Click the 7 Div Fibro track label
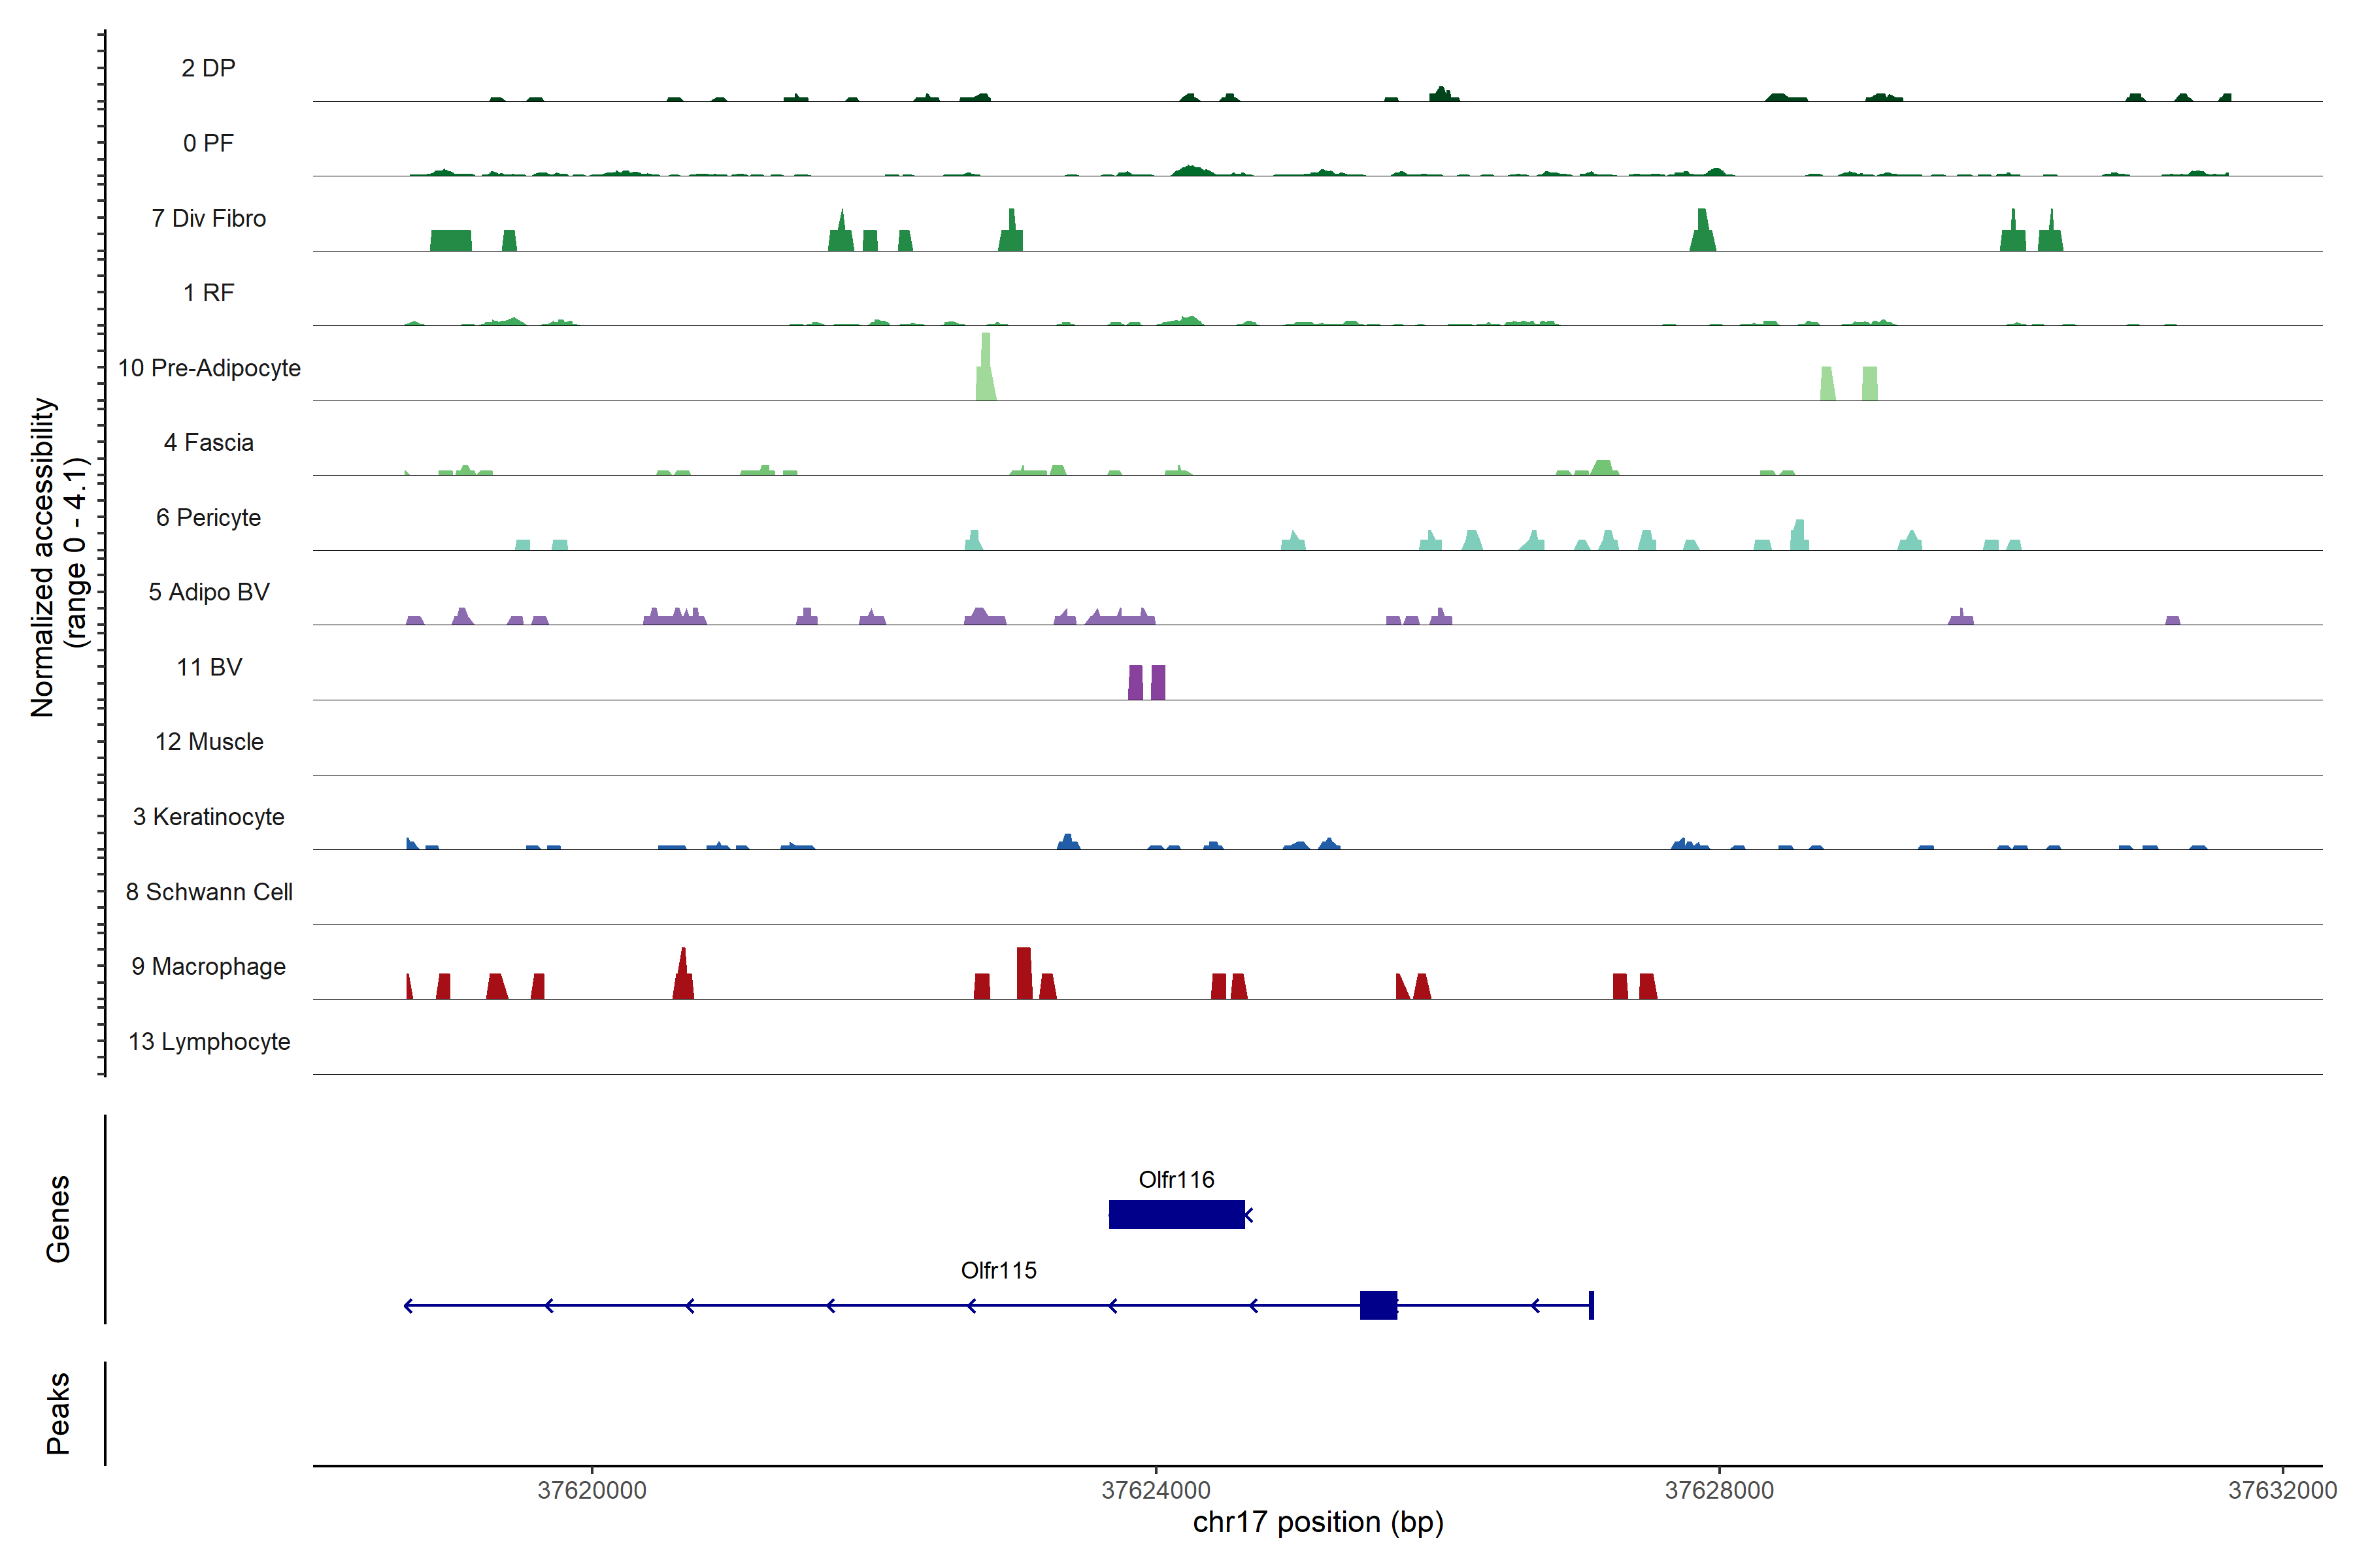 (209, 218)
